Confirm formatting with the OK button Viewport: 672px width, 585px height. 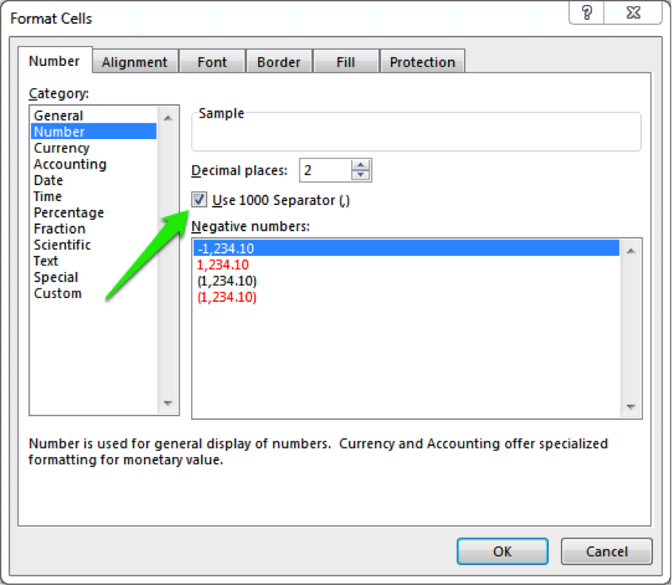(502, 551)
